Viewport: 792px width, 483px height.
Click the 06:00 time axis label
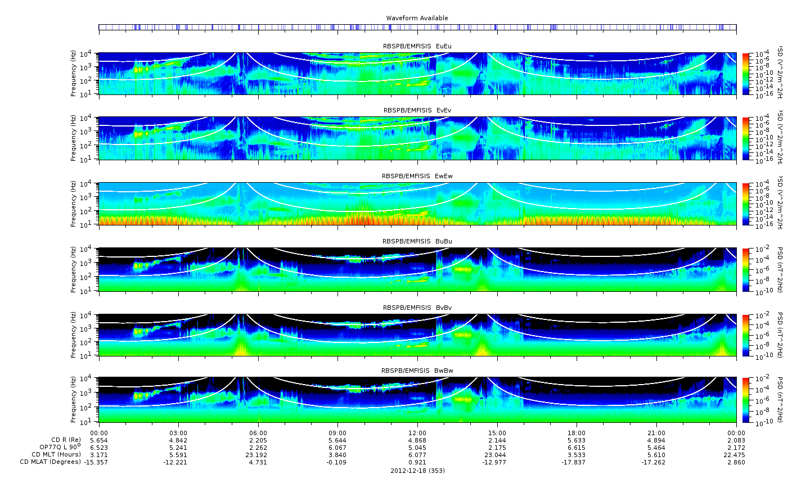[258, 432]
